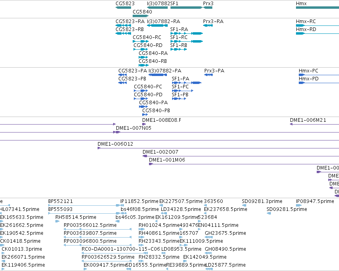Select RP003639807.5prime EST
This screenshot has width=339, height=271.
tap(98, 237)
